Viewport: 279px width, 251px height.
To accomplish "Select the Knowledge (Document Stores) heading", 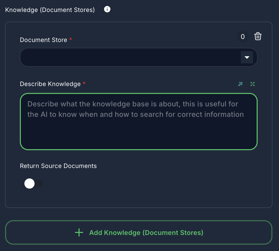I will tap(50, 10).
